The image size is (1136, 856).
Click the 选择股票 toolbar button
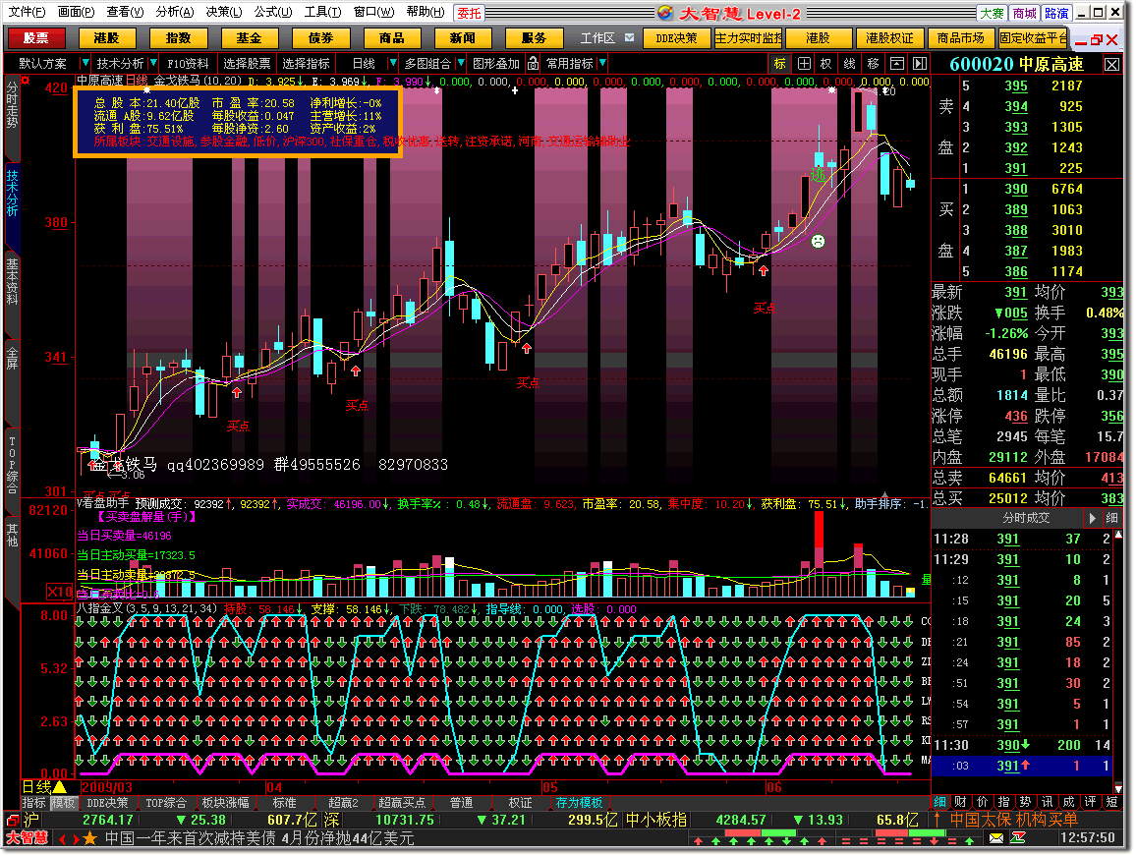(x=247, y=64)
